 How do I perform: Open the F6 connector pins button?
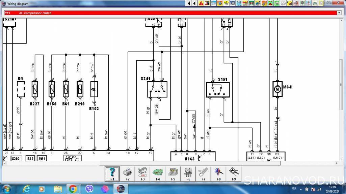[x=188, y=172]
